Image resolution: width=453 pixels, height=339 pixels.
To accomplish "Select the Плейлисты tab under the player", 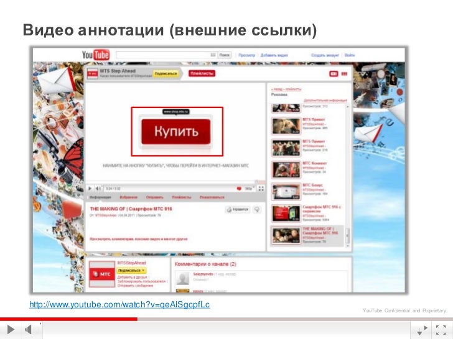I will 182,197.
